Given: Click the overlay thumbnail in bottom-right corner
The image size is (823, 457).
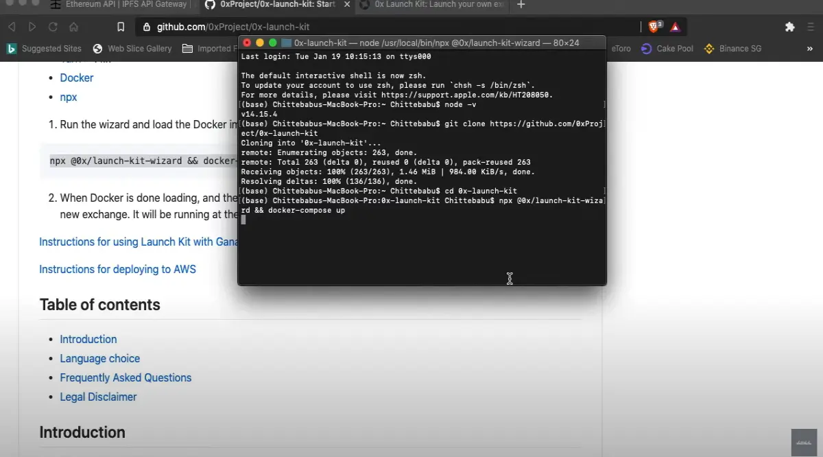Looking at the screenshot, I should point(804,443).
